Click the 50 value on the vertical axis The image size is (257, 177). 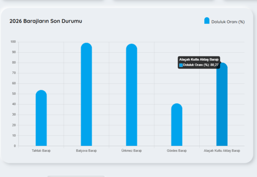coord(14,94)
